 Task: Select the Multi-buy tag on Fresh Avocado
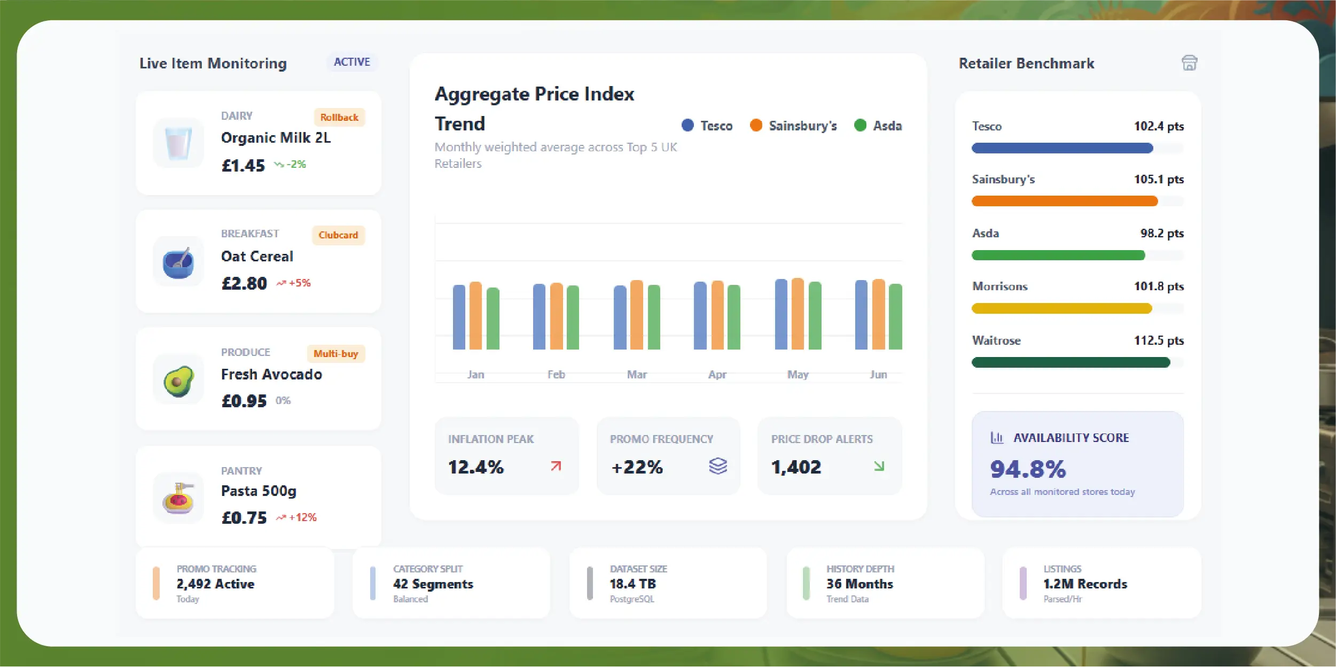[x=335, y=354]
